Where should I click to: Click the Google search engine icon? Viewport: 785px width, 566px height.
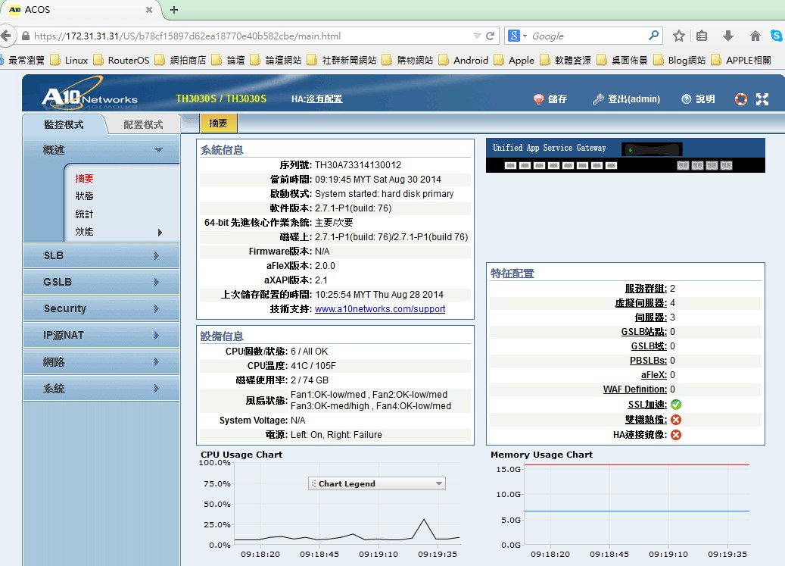pyautogui.click(x=514, y=36)
